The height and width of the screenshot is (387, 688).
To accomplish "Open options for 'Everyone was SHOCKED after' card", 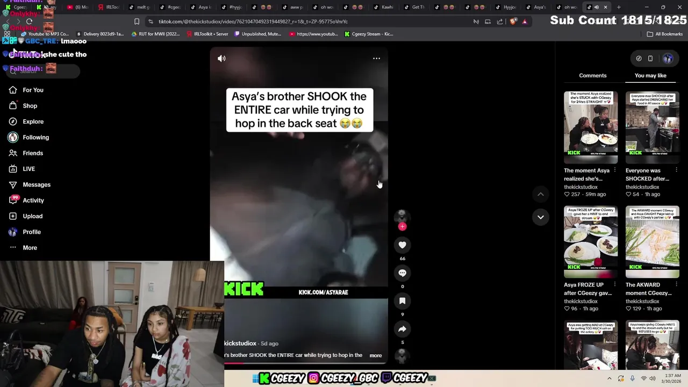I will pyautogui.click(x=676, y=170).
